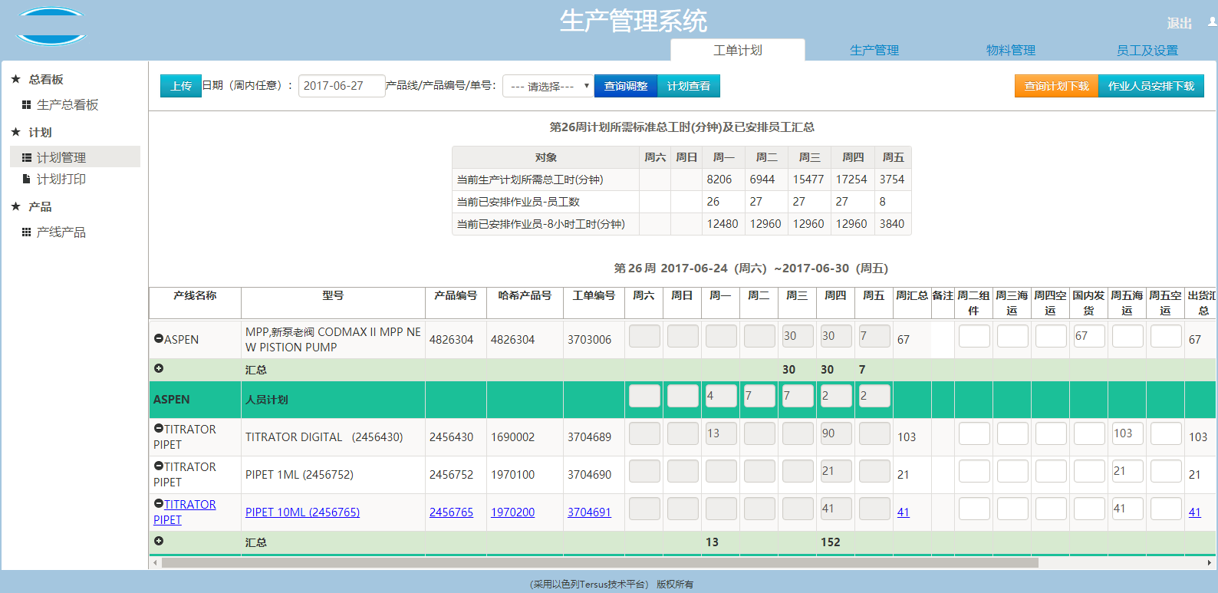Click the TITRATOR DIGITAL 周四 field showing 90
The width and height of the screenshot is (1218, 593).
pos(836,433)
